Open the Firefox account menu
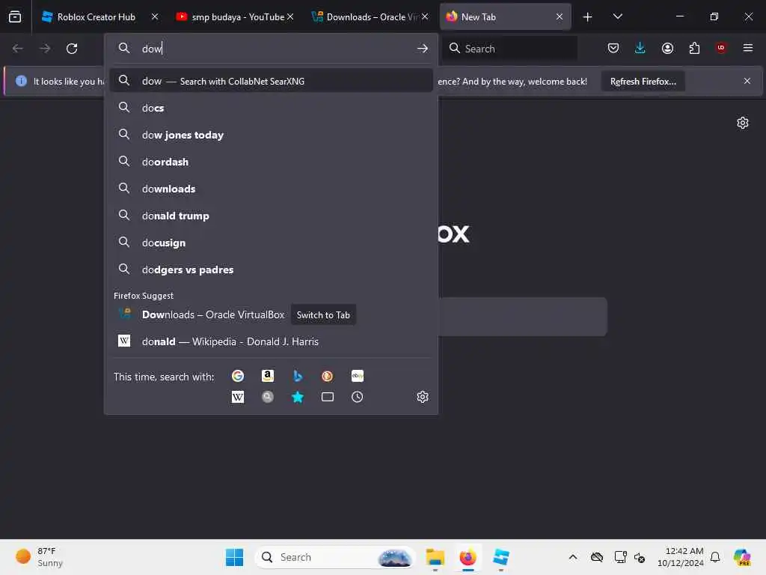 (667, 48)
